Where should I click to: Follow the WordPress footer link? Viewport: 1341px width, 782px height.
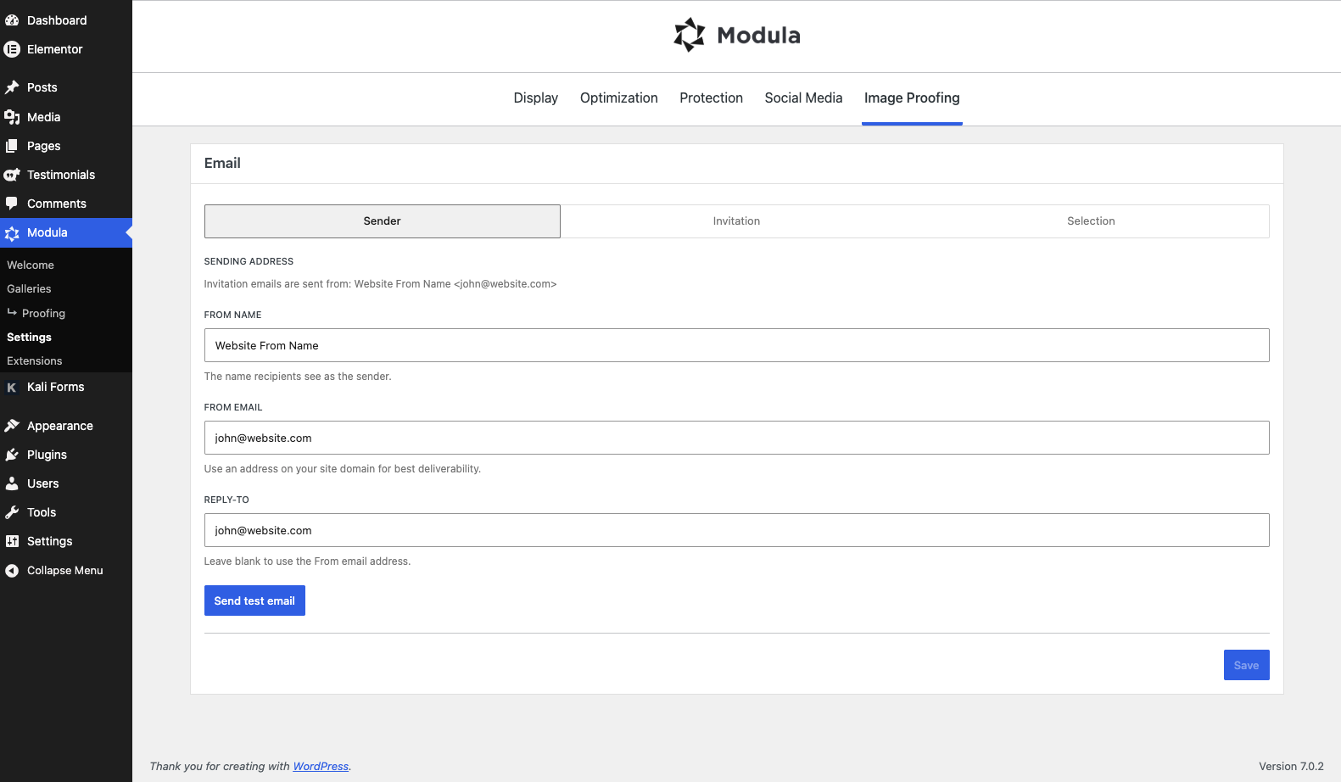point(321,767)
